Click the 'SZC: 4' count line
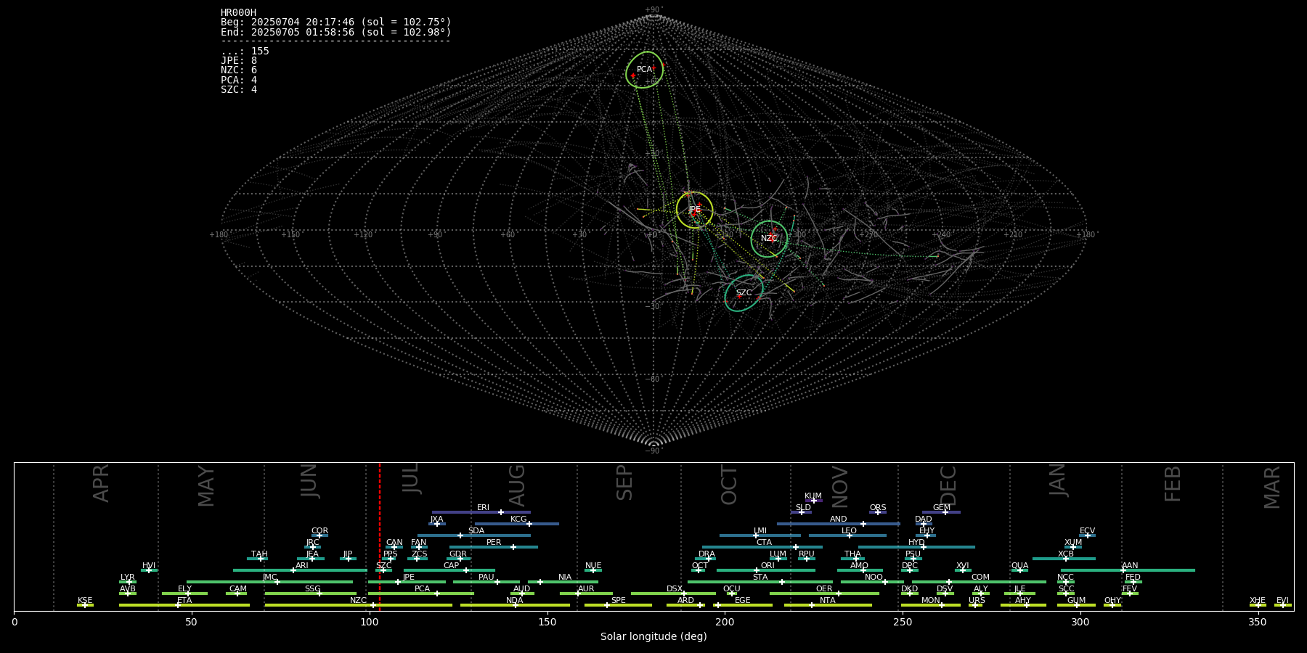Viewport: 1307px width, 653px height. [x=239, y=90]
